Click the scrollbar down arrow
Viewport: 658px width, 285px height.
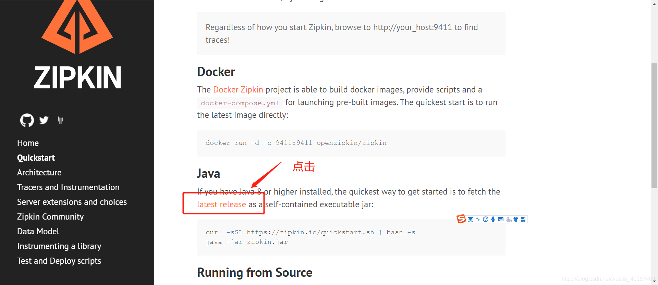[654, 282]
